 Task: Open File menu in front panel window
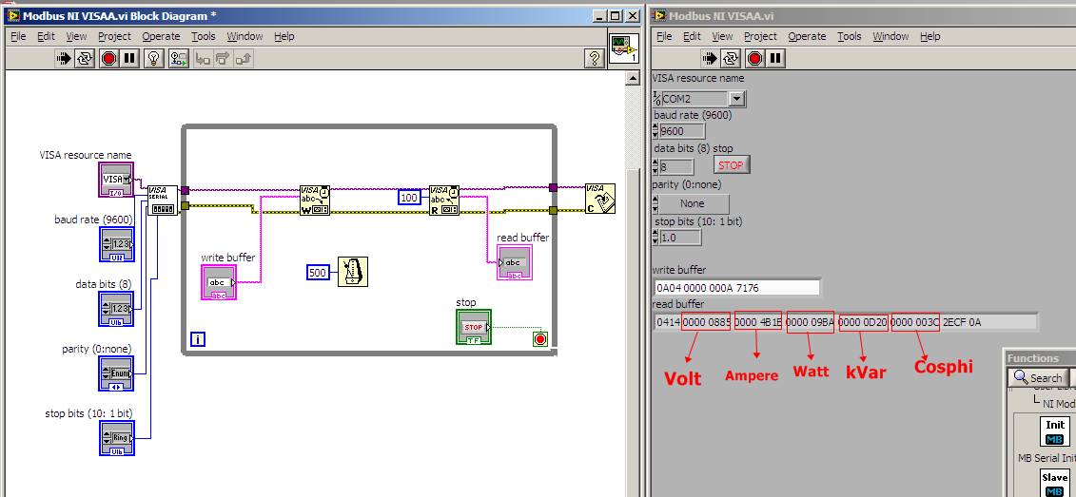664,36
